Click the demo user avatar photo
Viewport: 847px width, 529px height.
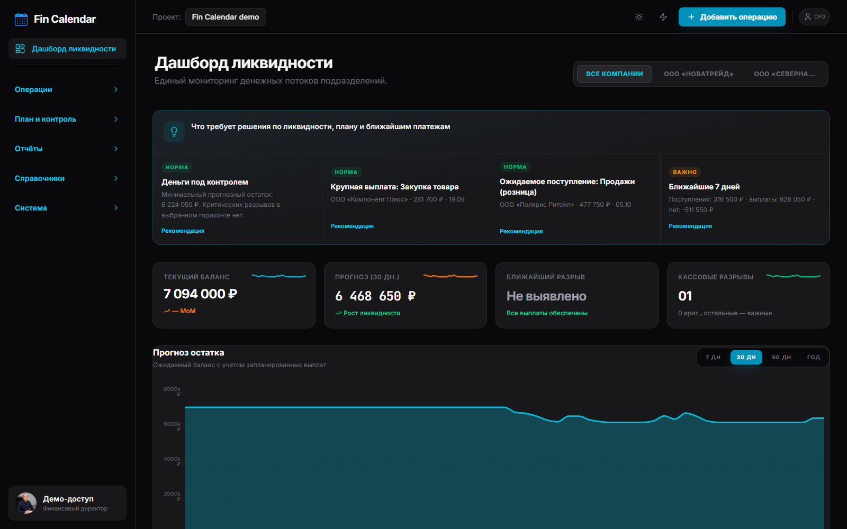(26, 503)
